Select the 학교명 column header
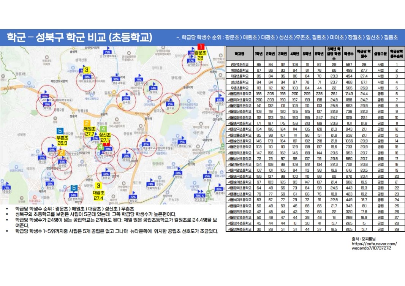The image size is (405, 286). point(239,54)
